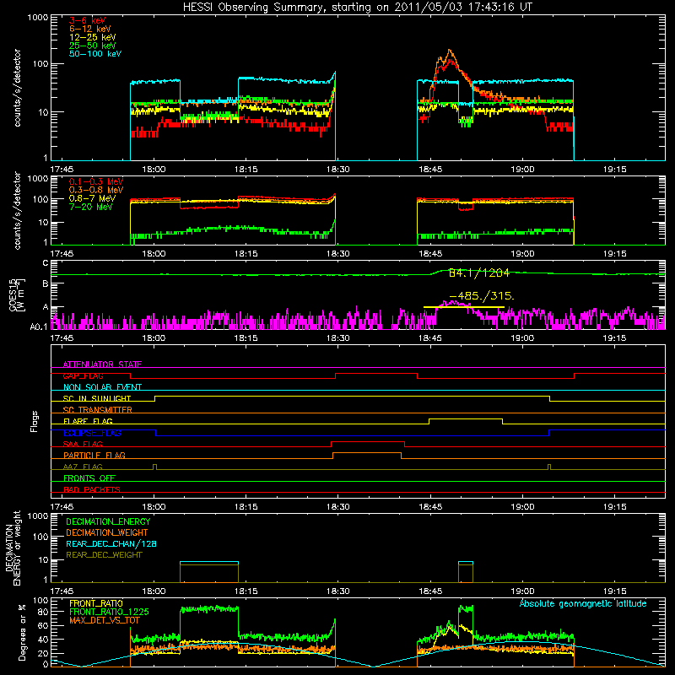This screenshot has height=675, width=675.
Task: Click the 18:30 tick label under top plot
Action: point(338,170)
